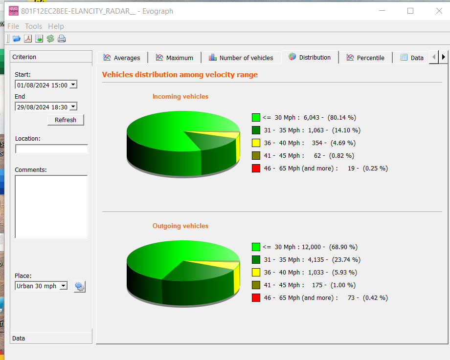This screenshot has height=360, width=450.
Task: Click the heading Vehicles distribution among velocity range
Action: pos(180,75)
